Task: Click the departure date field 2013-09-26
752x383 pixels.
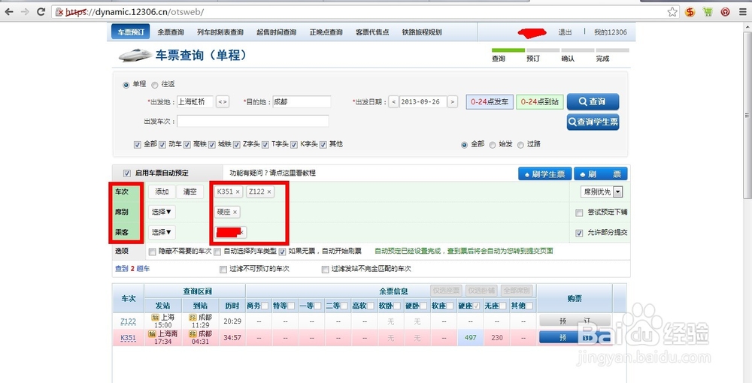Action: 423,102
